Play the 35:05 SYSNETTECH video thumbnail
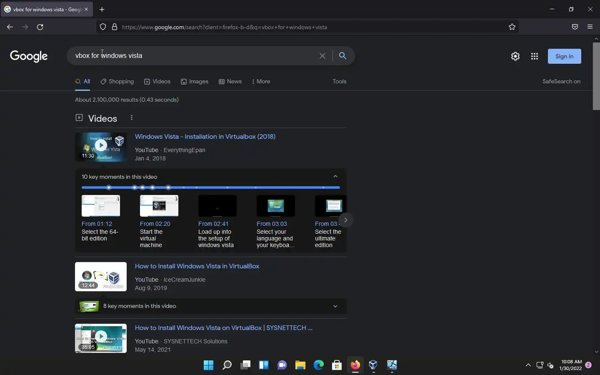The height and width of the screenshot is (375, 600). 101,338
